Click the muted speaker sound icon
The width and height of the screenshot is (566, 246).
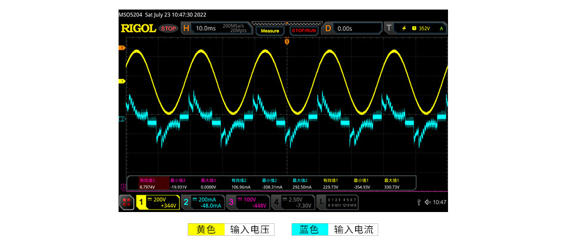428,203
